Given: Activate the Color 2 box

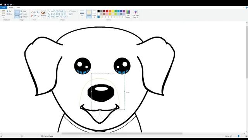Looking at the screenshot, I should (x=94, y=14).
